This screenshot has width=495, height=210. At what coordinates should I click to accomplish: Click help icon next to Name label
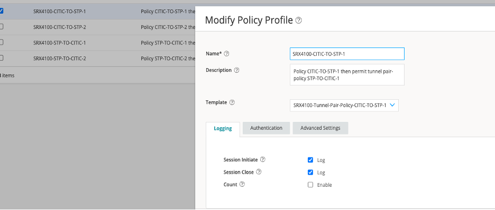226,54
